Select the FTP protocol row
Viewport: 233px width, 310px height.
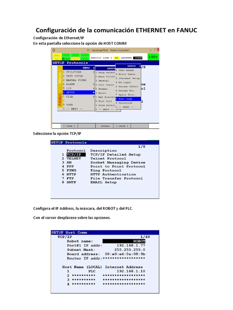point(70,178)
